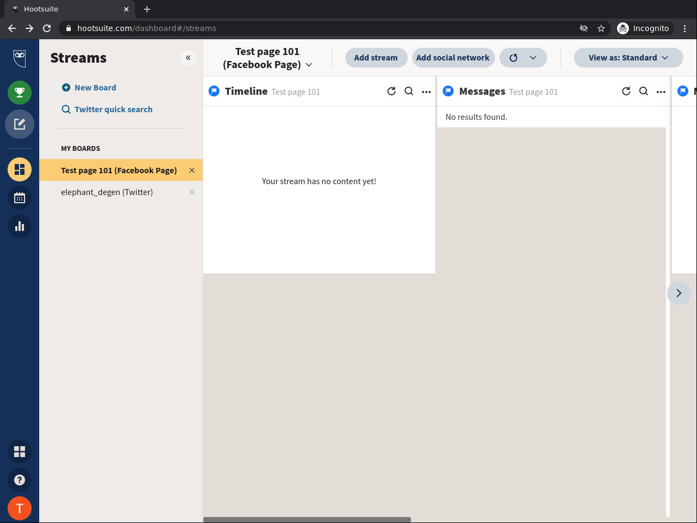The height and width of the screenshot is (523, 697).
Task: Open the user profile avatar T
Action: coord(20,508)
